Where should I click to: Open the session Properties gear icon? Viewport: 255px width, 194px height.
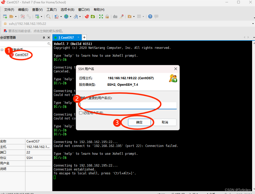pyautogui.click(x=37, y=16)
